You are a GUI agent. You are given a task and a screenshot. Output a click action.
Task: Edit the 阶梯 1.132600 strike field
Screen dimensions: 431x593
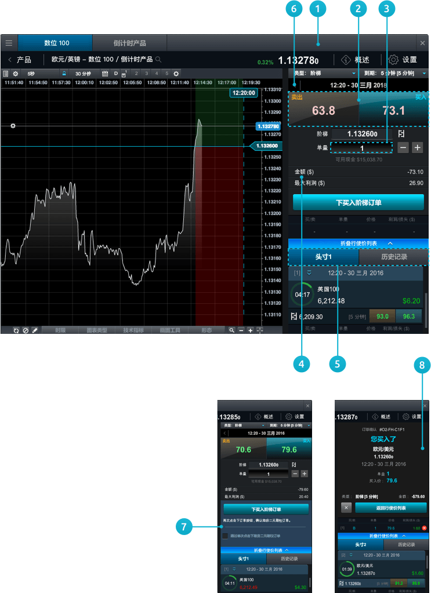[x=362, y=134]
